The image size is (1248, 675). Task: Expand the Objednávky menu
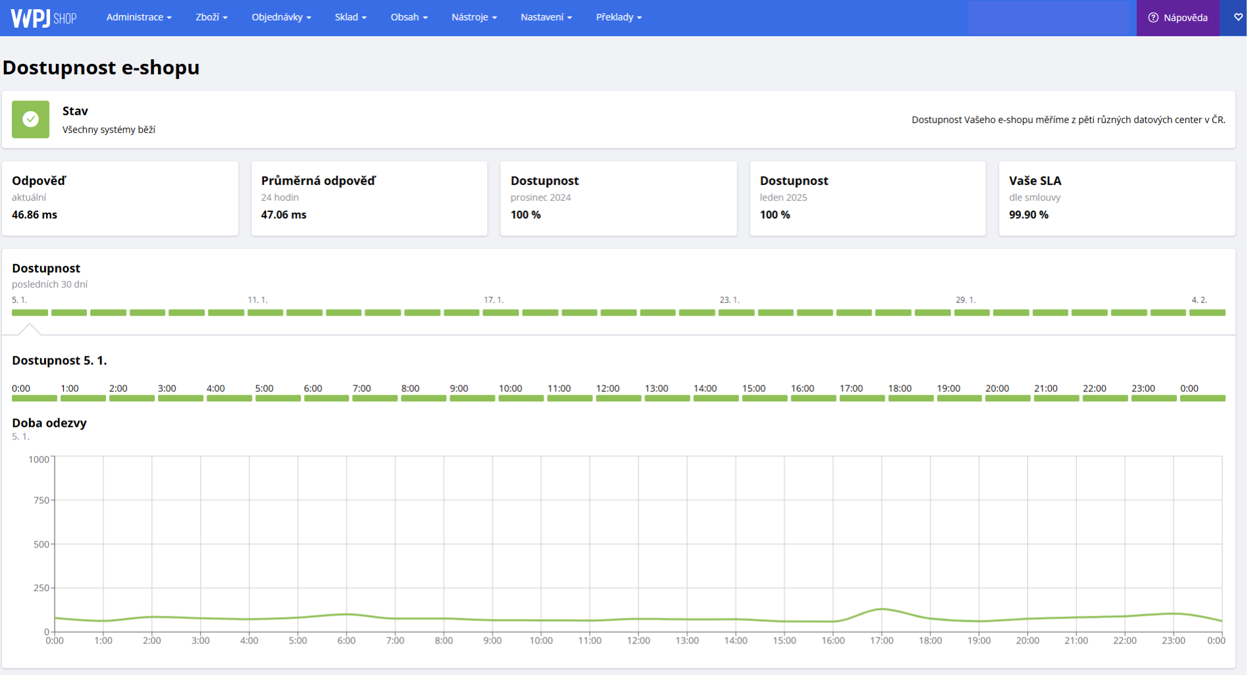coord(281,18)
